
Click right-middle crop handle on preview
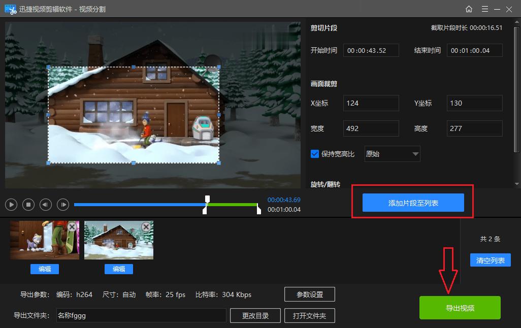219,115
